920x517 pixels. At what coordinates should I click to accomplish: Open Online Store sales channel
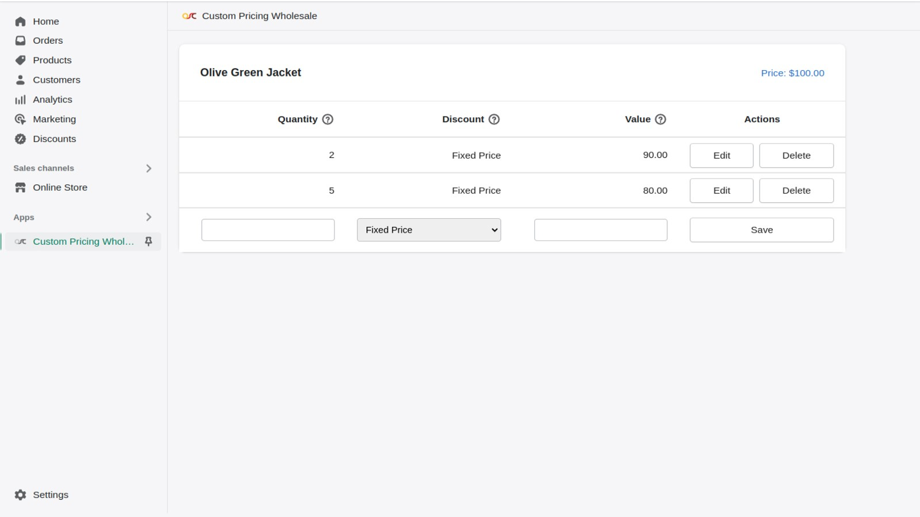[x=60, y=188]
